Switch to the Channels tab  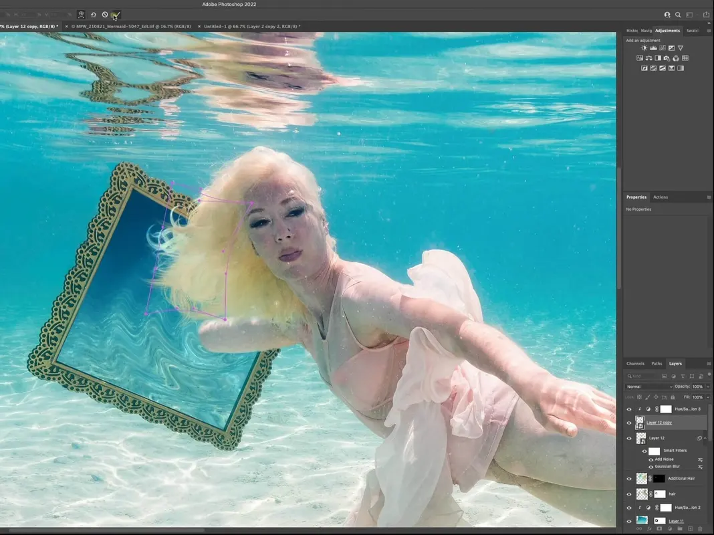[x=635, y=364]
